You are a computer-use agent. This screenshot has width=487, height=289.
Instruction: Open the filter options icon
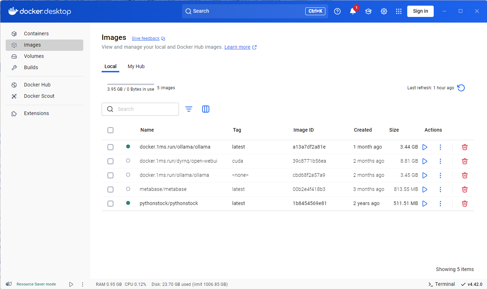(x=189, y=109)
